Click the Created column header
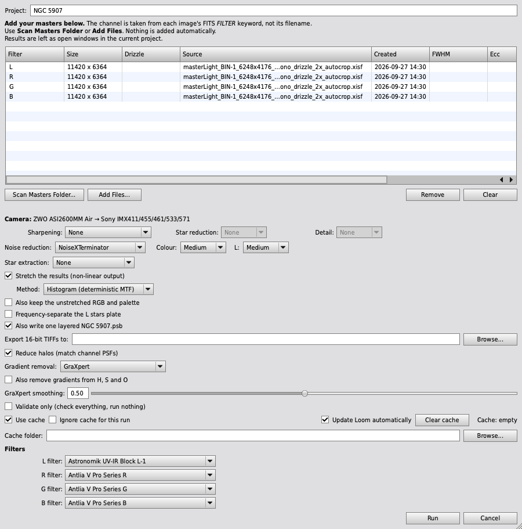Image resolution: width=522 pixels, height=529 pixels. click(400, 55)
